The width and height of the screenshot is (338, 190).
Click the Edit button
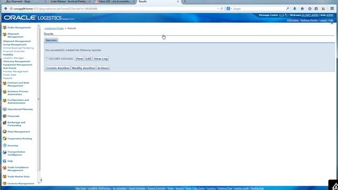[x=88, y=59]
